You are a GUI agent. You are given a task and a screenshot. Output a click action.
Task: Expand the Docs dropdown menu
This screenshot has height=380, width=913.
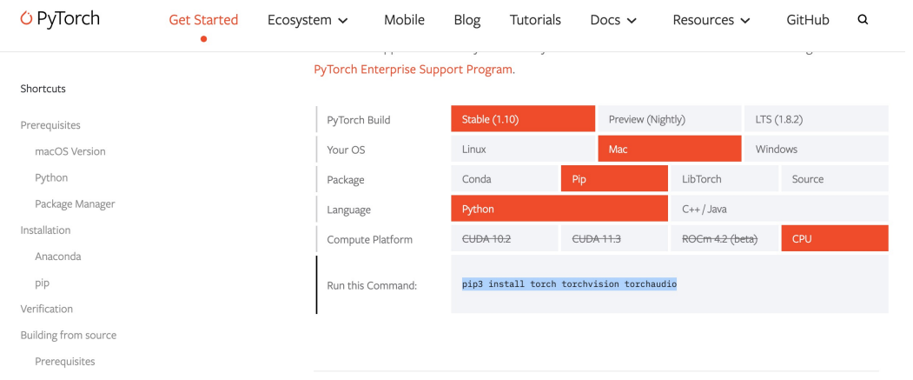(x=613, y=20)
